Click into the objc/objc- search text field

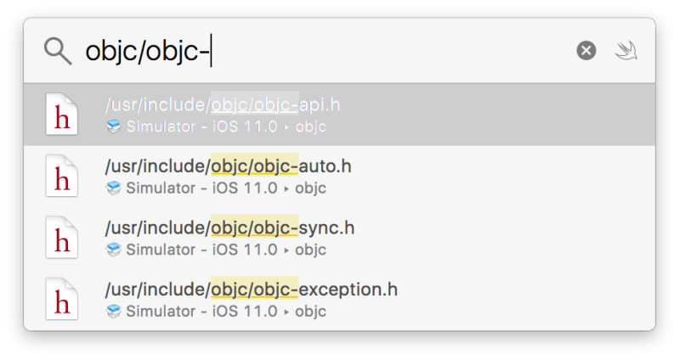340,51
